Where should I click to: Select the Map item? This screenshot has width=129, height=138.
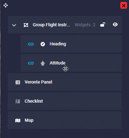point(65,120)
